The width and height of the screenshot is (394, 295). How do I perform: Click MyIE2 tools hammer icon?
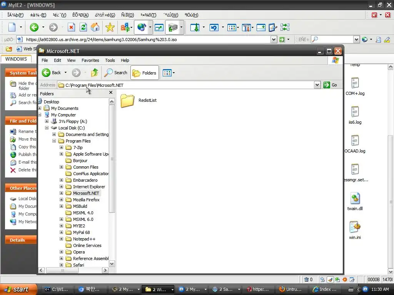point(247,27)
